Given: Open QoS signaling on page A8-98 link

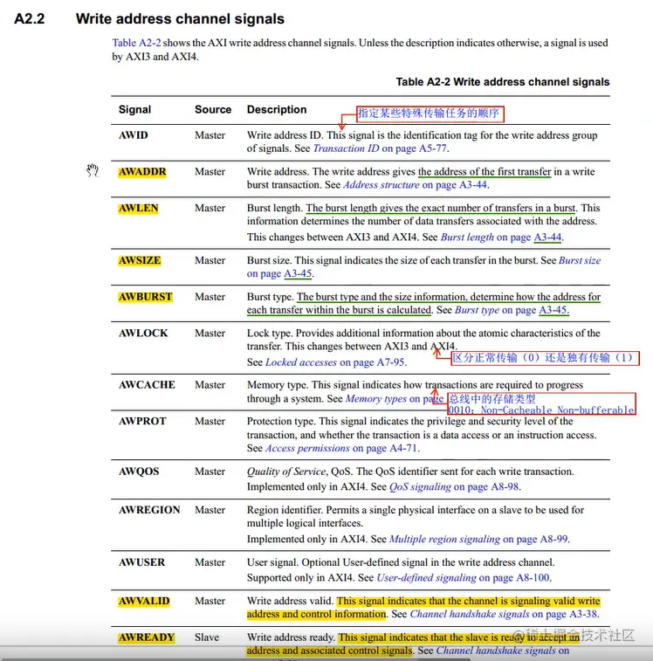Looking at the screenshot, I should [454, 486].
